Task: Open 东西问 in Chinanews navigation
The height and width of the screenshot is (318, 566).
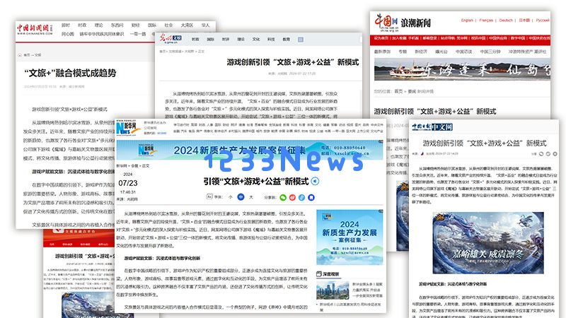Action: point(117,25)
